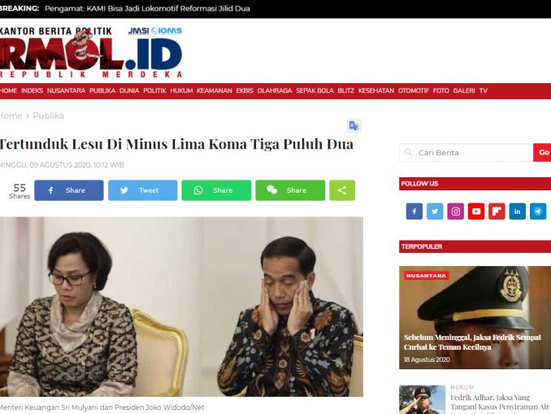Click the Google Translate icon above headline
The height and width of the screenshot is (414, 551).
(354, 126)
